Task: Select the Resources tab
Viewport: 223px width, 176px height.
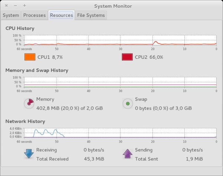Action: tap(61, 15)
